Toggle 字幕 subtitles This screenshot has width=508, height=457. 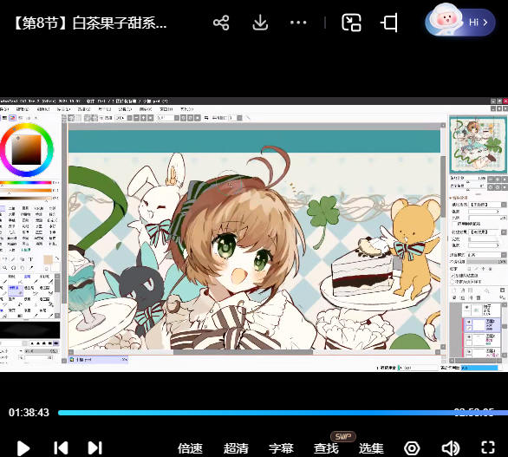(281, 448)
